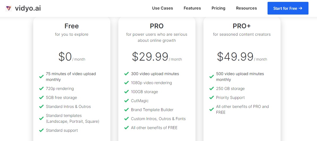Click checkmark next to 100GB storage
The height and width of the screenshot is (141, 317).
(x=127, y=92)
